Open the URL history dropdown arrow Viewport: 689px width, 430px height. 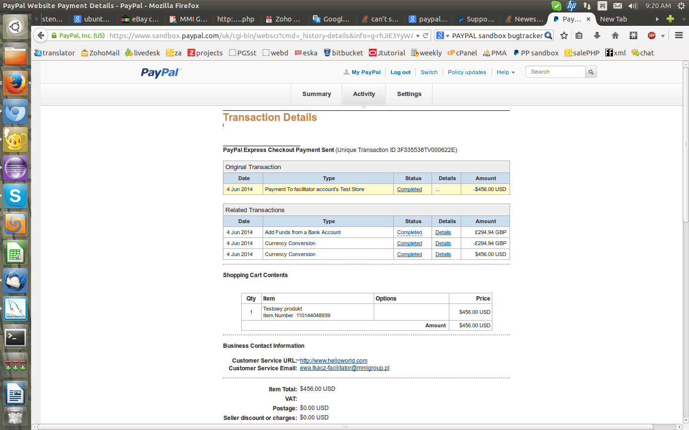(418, 35)
